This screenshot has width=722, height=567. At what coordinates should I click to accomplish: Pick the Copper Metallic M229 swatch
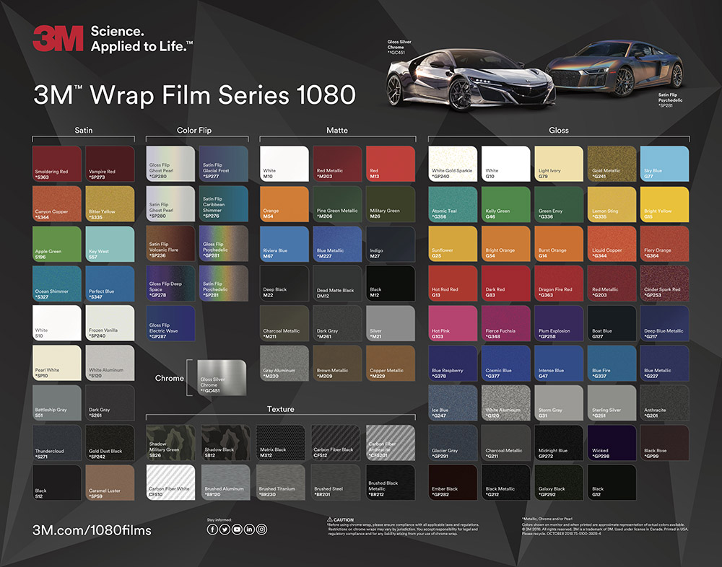pos(391,363)
